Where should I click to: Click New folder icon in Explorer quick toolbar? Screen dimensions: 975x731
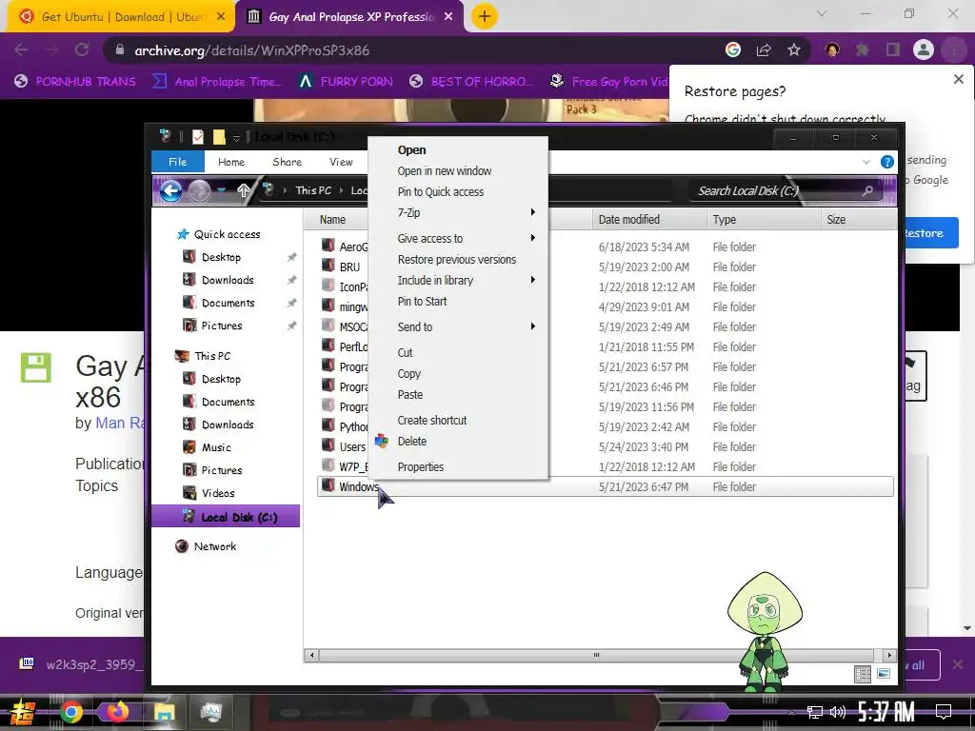219,137
